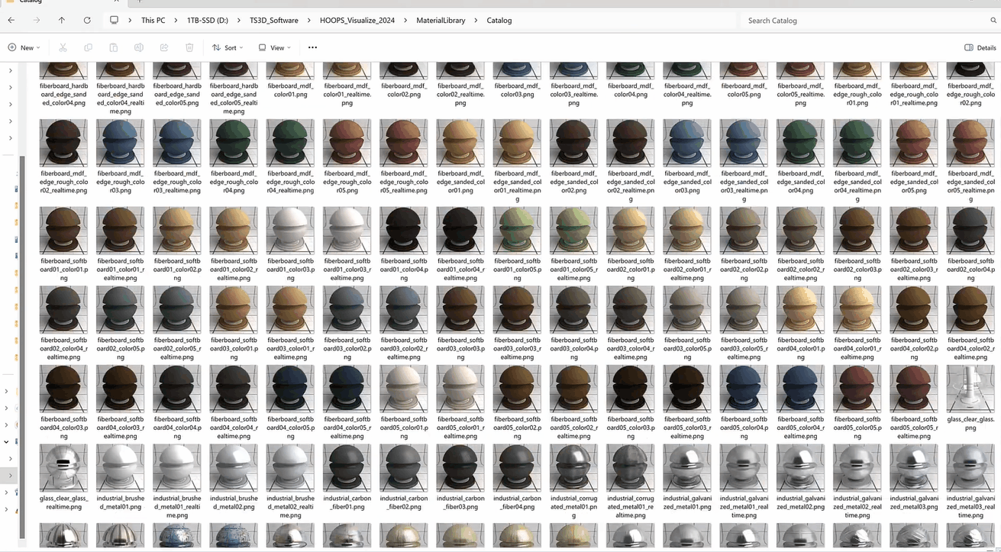
Task: Select fiberboard_softboard02_color01.png thumbnail
Action: (x=631, y=231)
